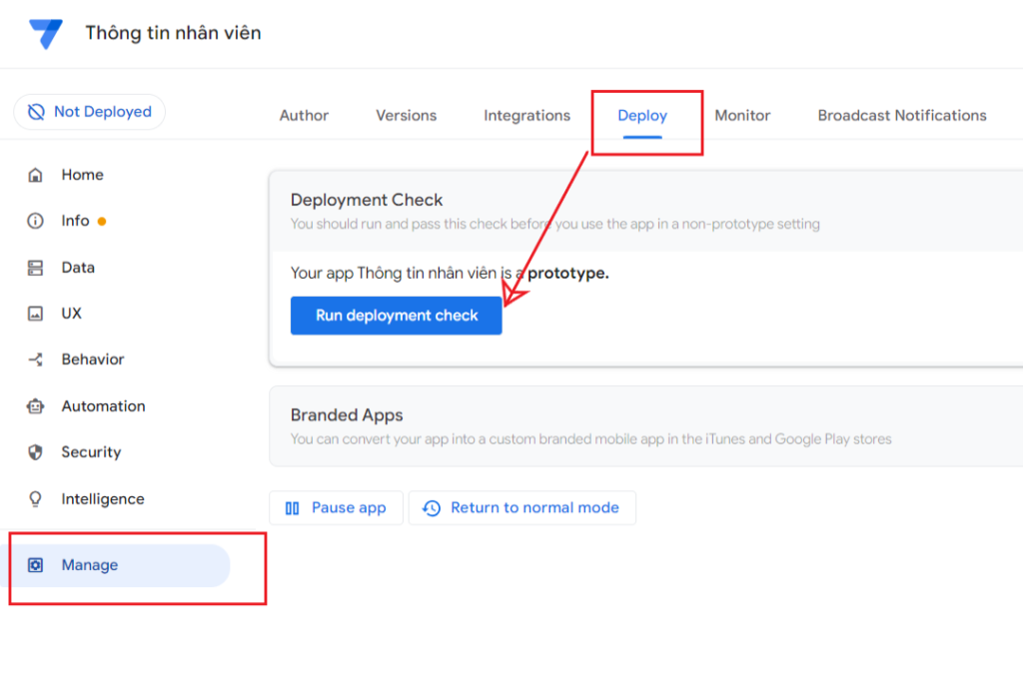Click the Not Deployed status badge

(89, 111)
